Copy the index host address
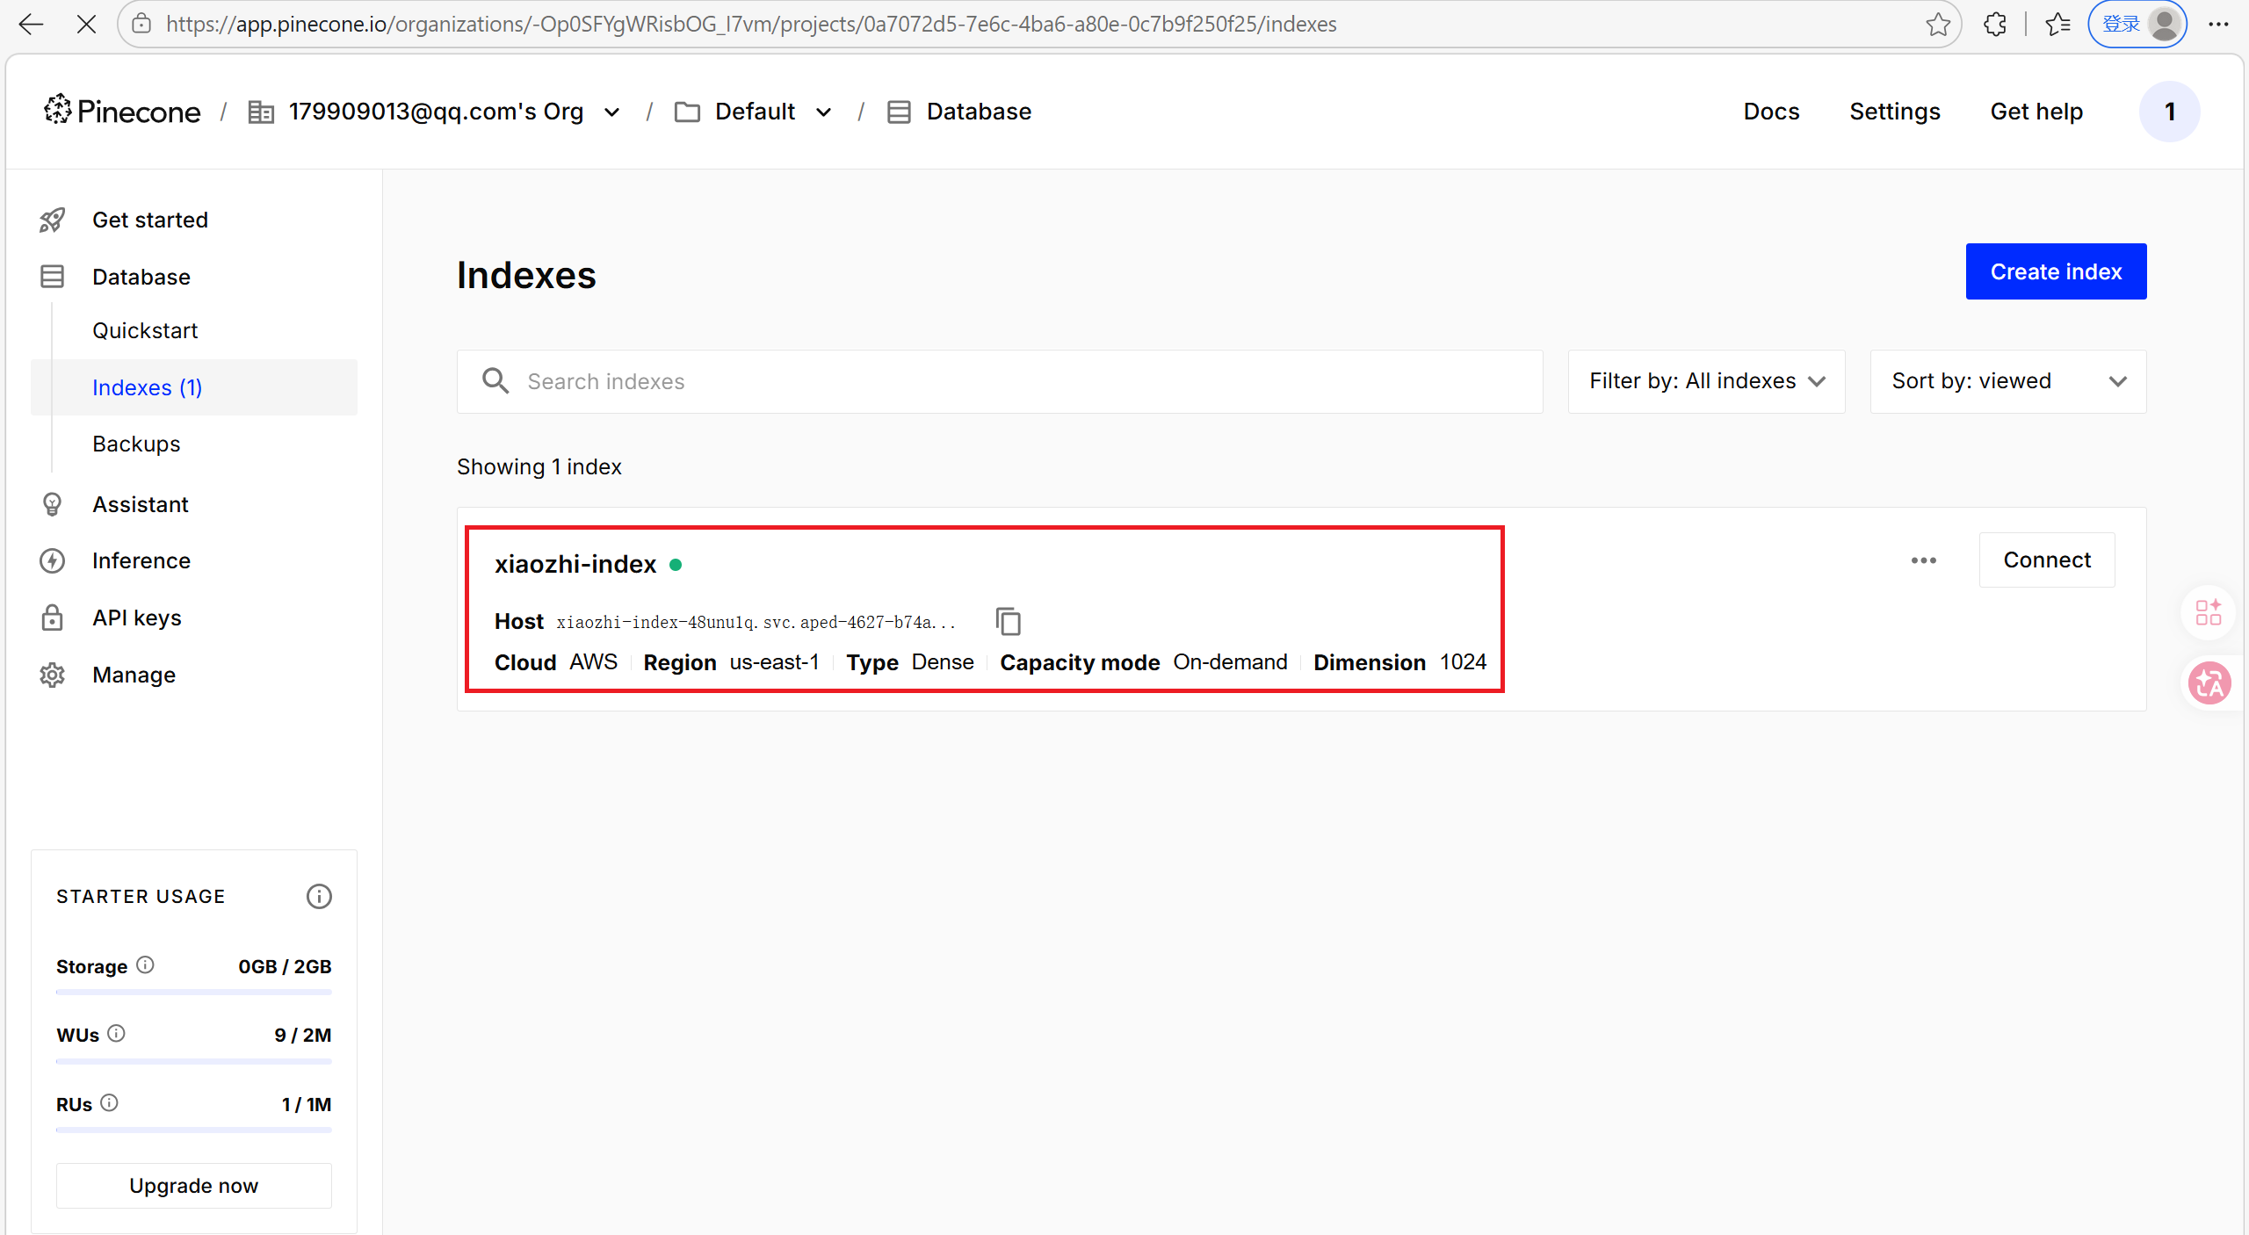Viewport: 2249px width, 1235px height. [x=1008, y=621]
